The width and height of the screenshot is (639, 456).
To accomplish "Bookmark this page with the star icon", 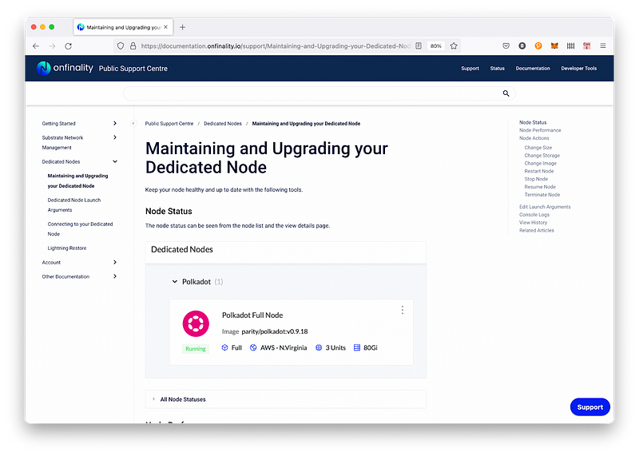I will 454,46.
